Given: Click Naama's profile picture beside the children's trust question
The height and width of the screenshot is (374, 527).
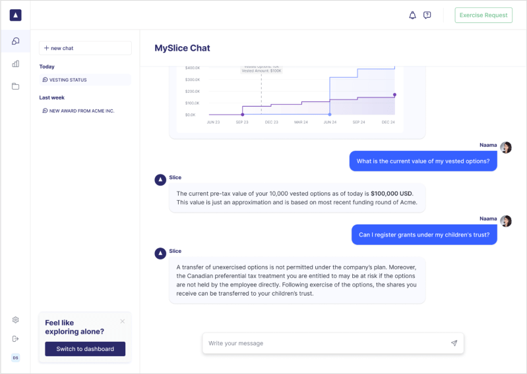Looking at the screenshot, I should click(506, 221).
